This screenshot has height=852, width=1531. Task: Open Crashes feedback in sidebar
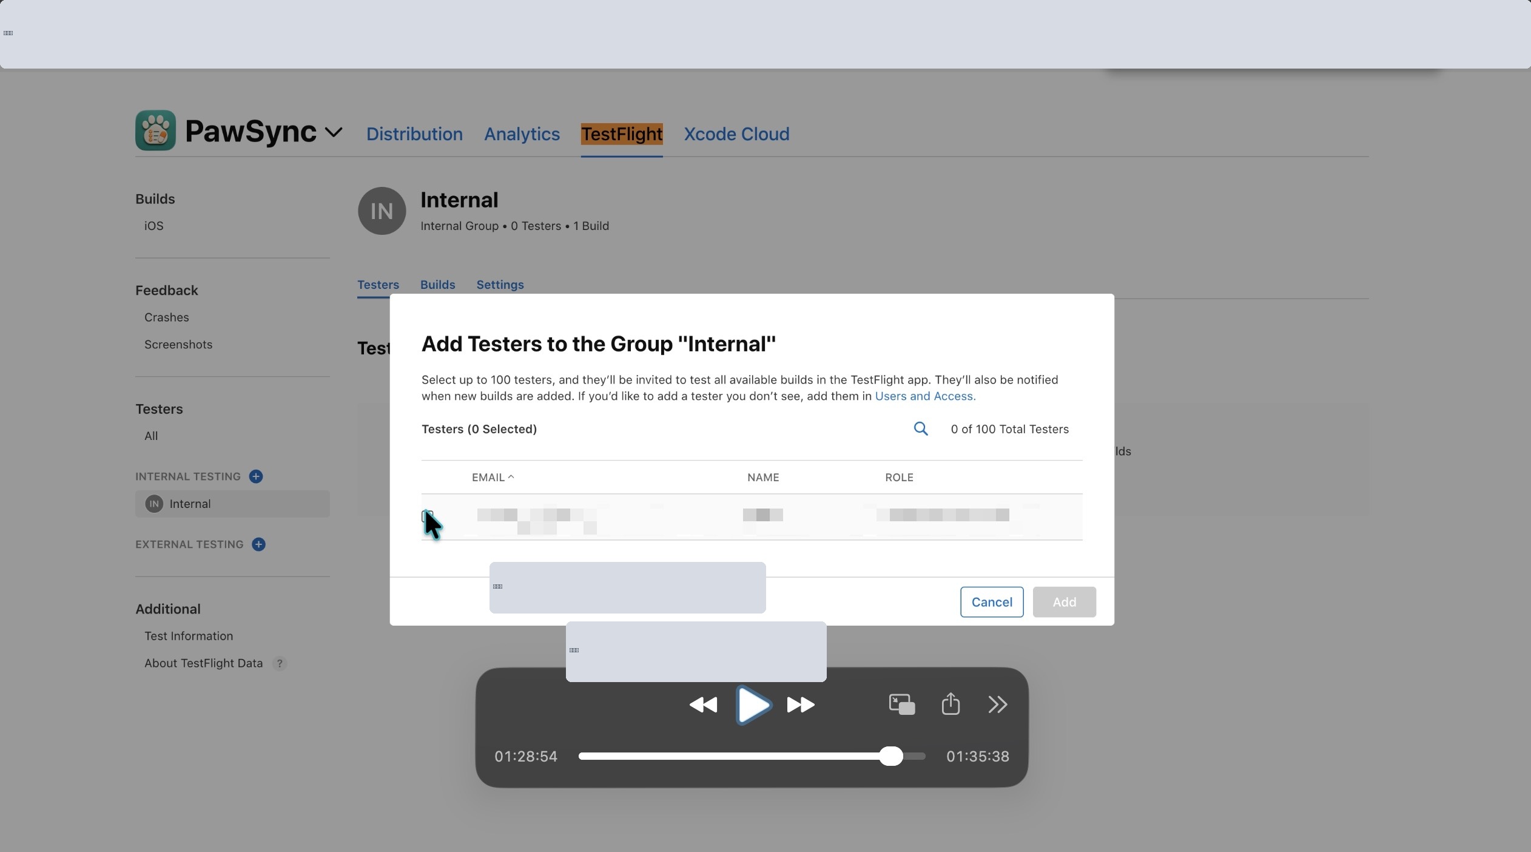tap(167, 317)
